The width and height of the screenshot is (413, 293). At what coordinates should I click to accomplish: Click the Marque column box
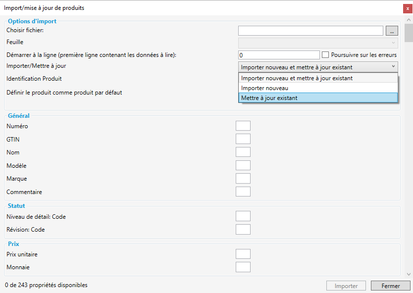(x=243, y=179)
